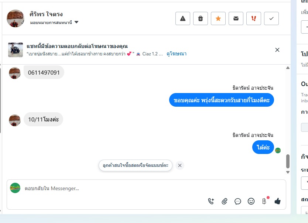Dismiss the suggested reply chip

(180, 165)
